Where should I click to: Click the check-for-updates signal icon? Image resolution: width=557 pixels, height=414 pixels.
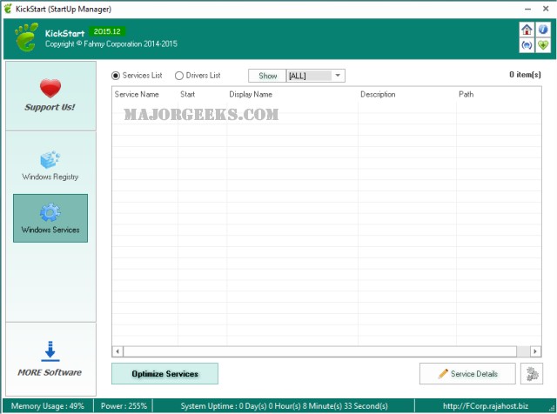pos(527,45)
